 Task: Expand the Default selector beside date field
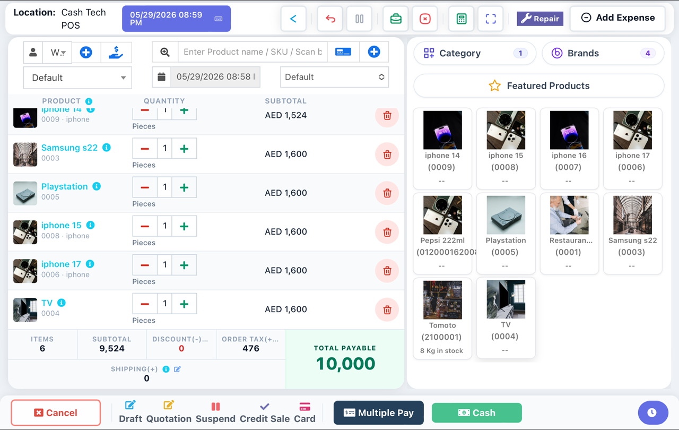tap(334, 77)
